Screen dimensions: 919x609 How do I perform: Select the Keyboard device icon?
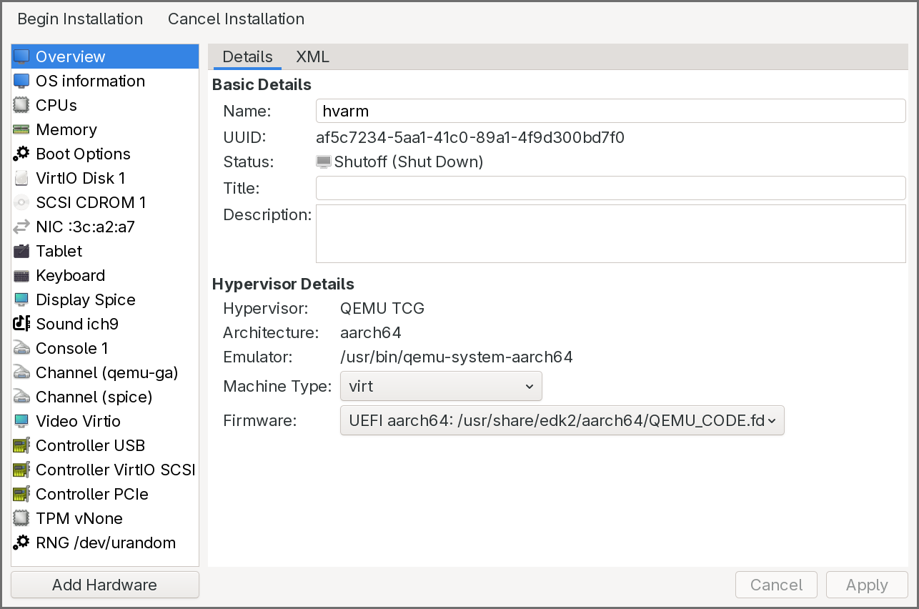click(22, 275)
